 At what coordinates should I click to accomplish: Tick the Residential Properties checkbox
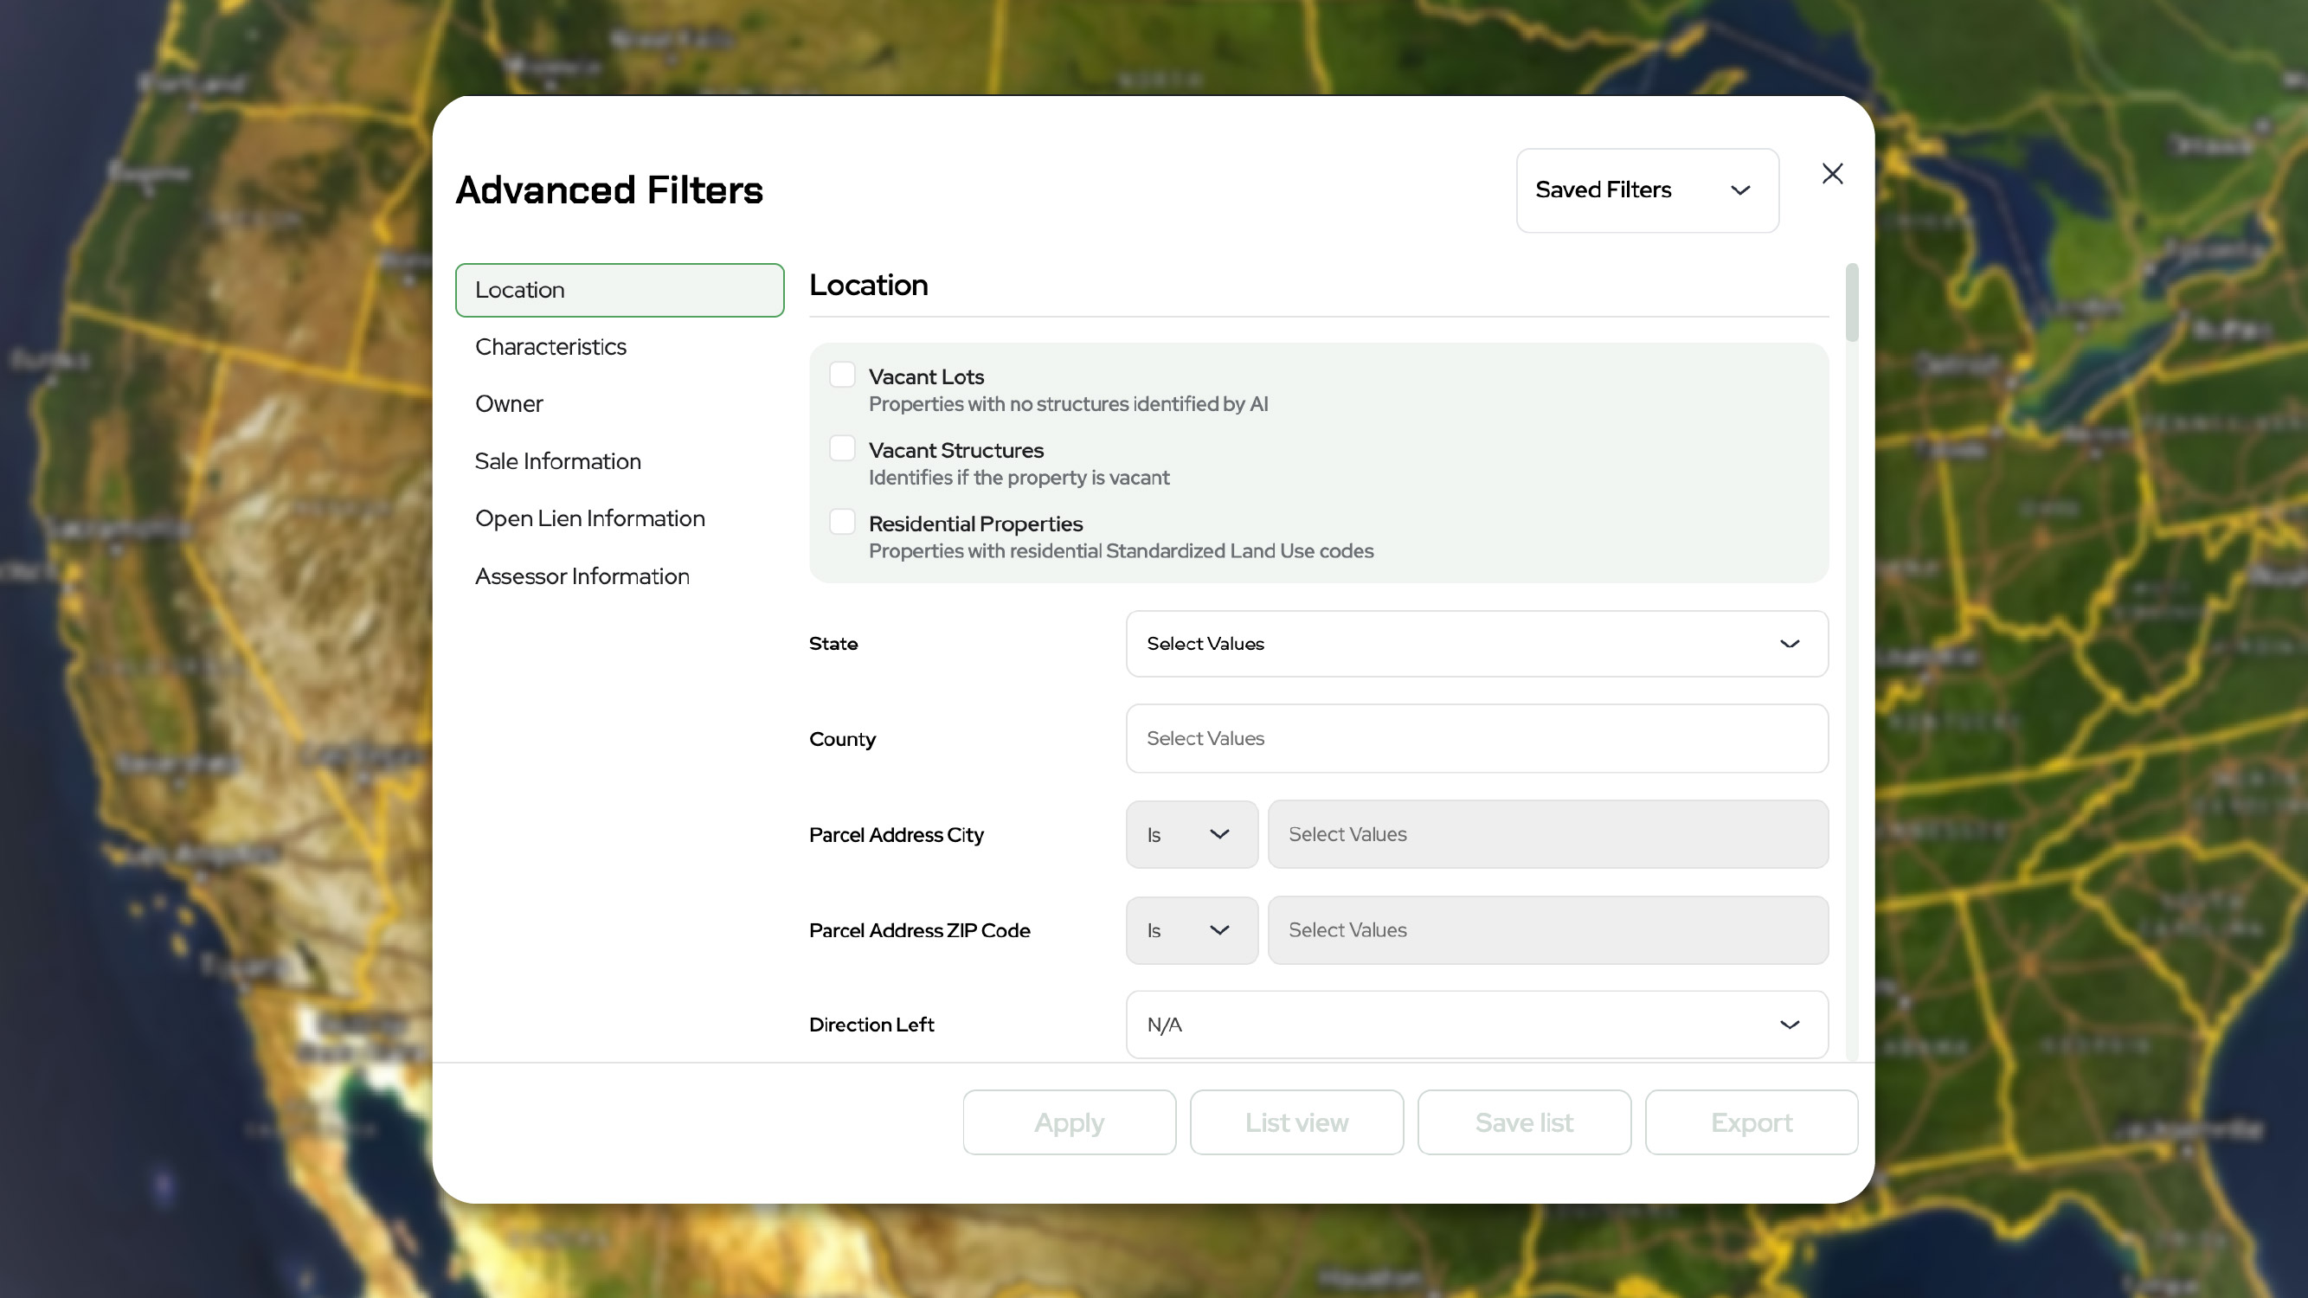pos(842,521)
